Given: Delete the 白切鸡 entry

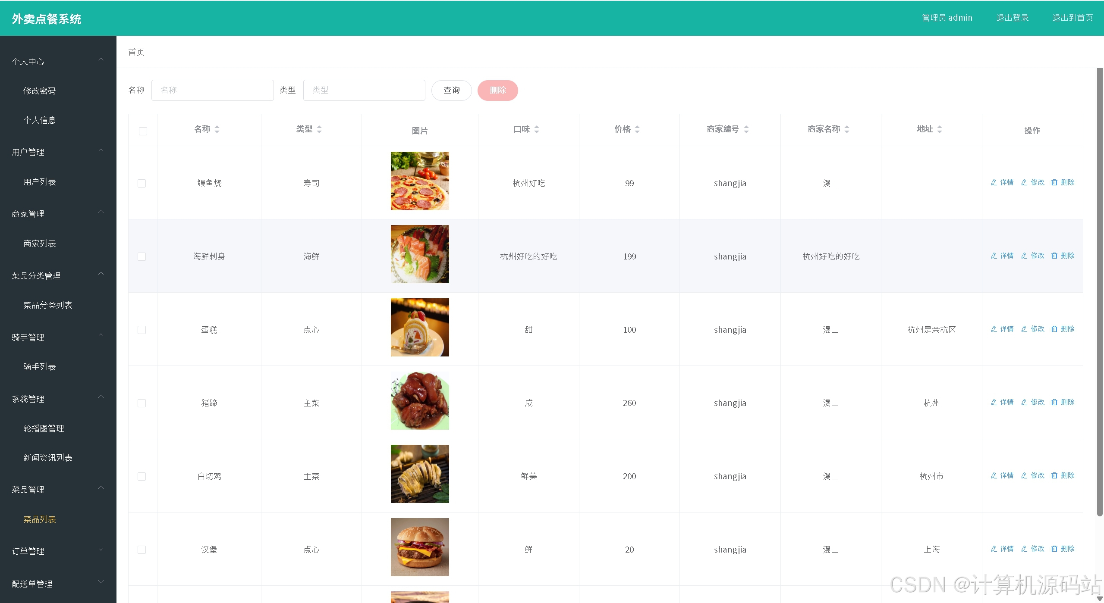Looking at the screenshot, I should tap(1063, 476).
